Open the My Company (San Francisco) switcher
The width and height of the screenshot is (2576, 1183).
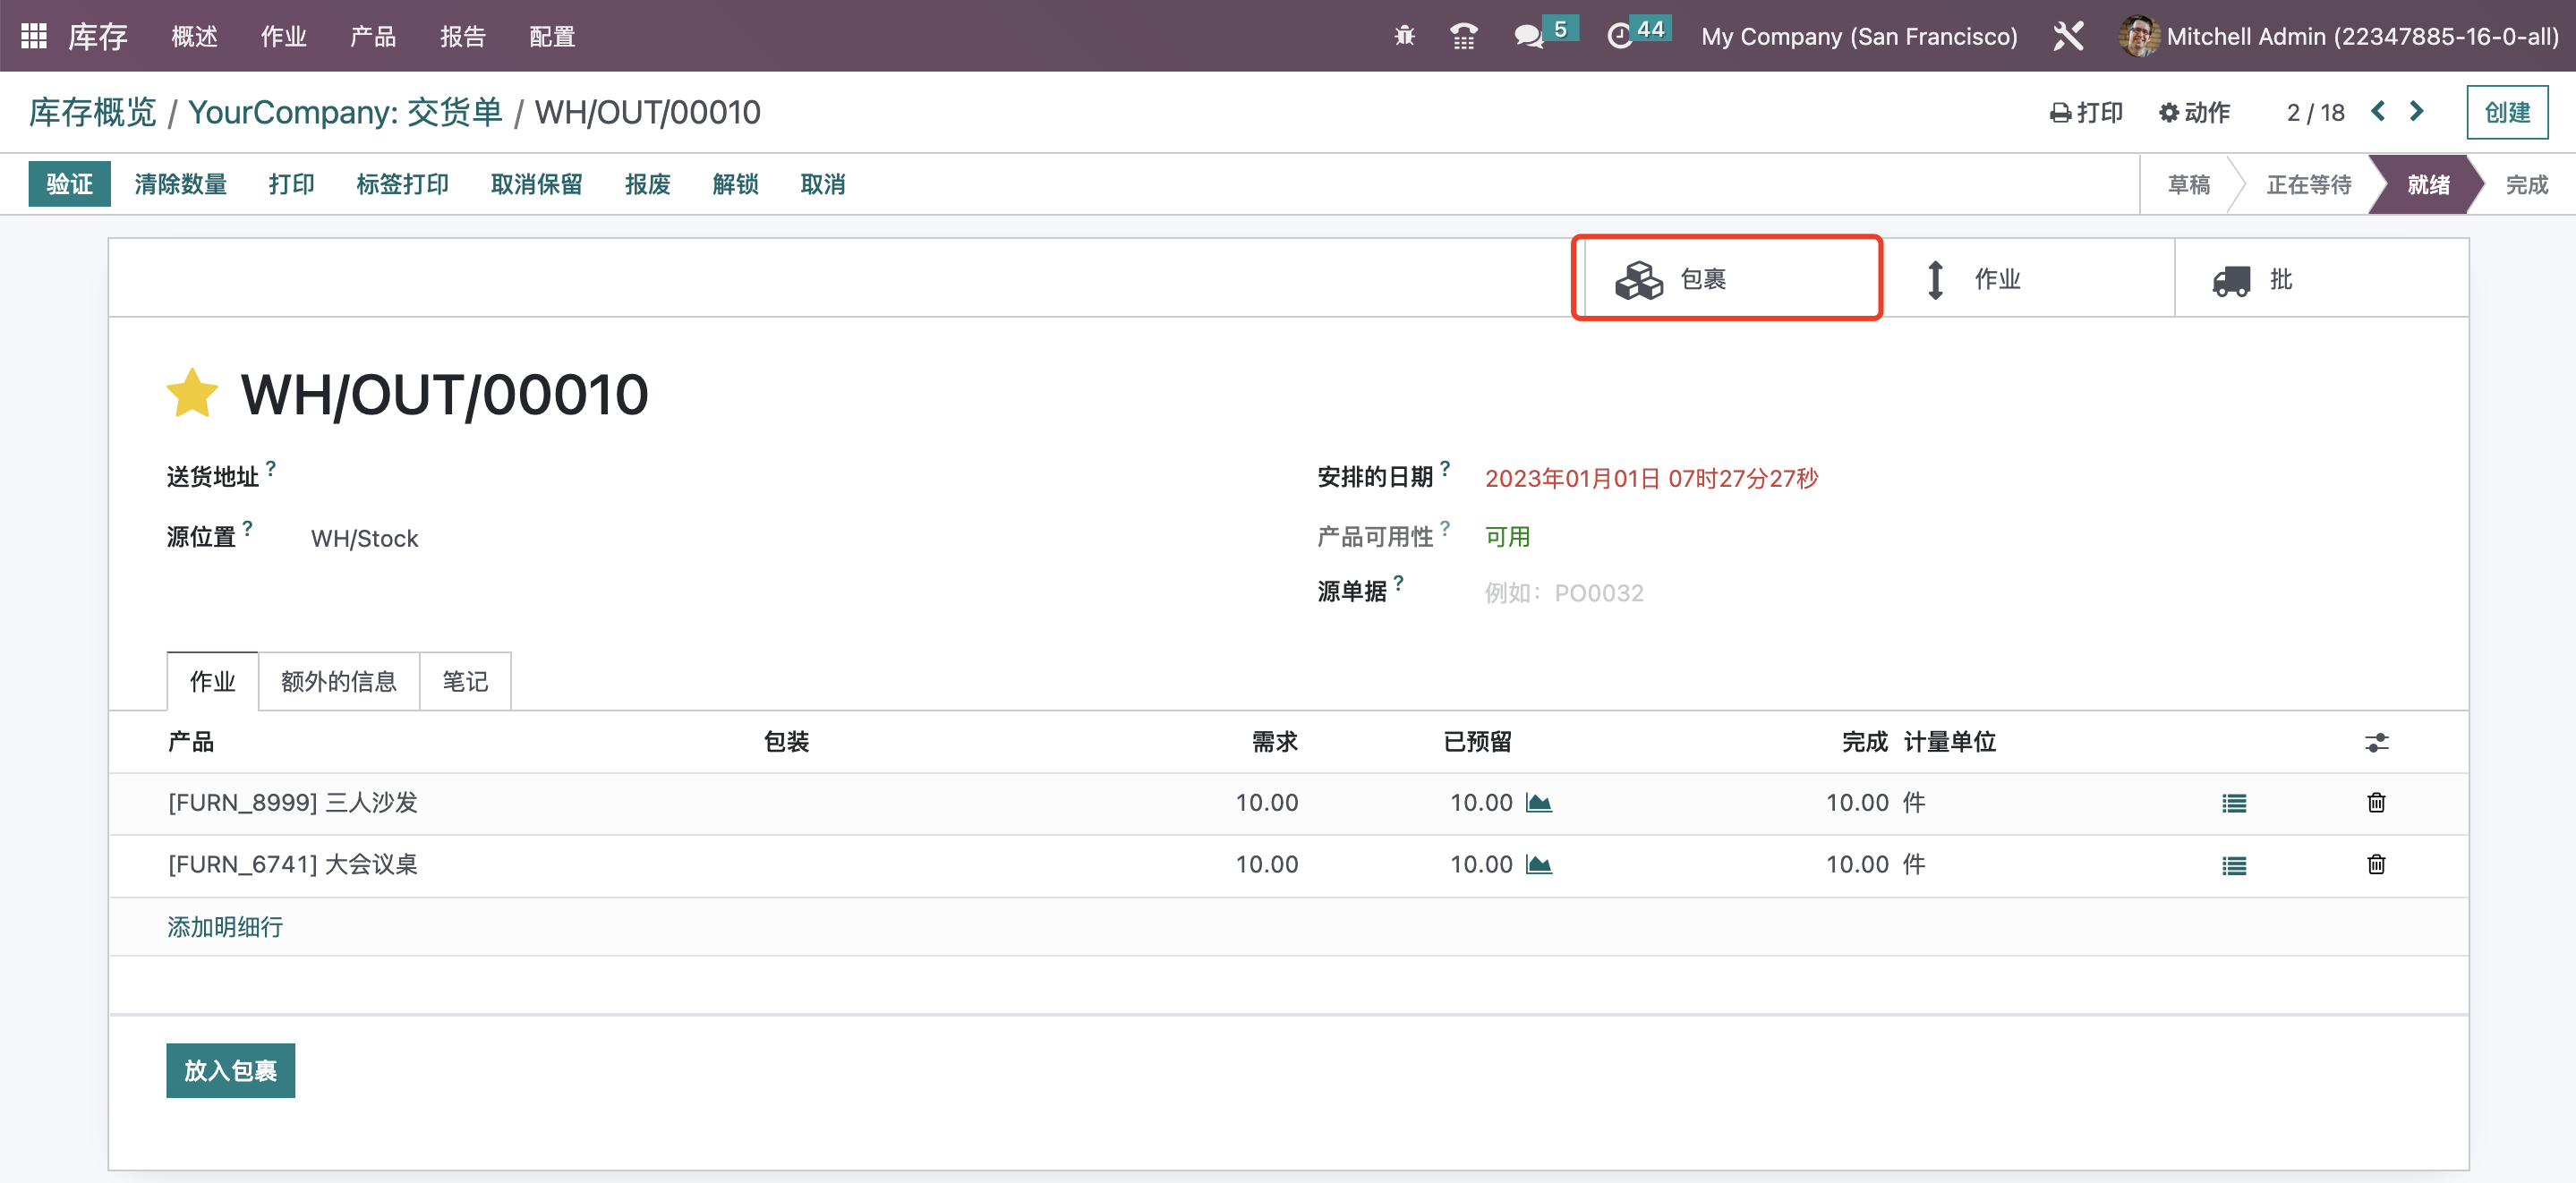pos(1859,36)
